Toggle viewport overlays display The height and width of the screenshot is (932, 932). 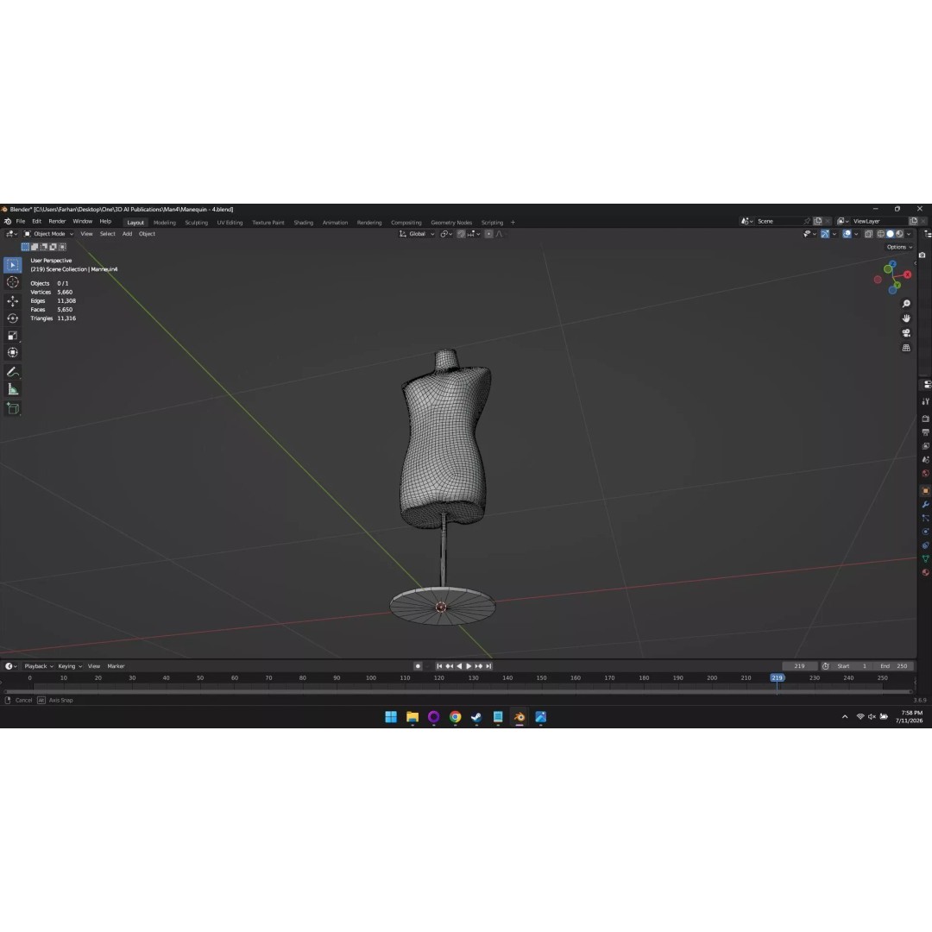(x=847, y=234)
